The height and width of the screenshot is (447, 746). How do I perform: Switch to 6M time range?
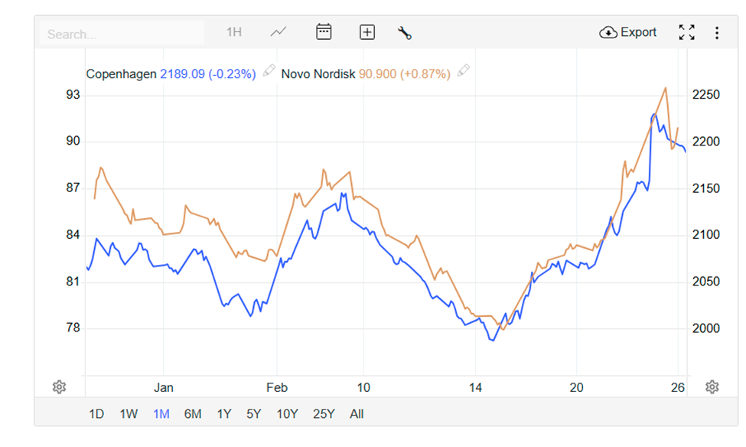coord(193,414)
